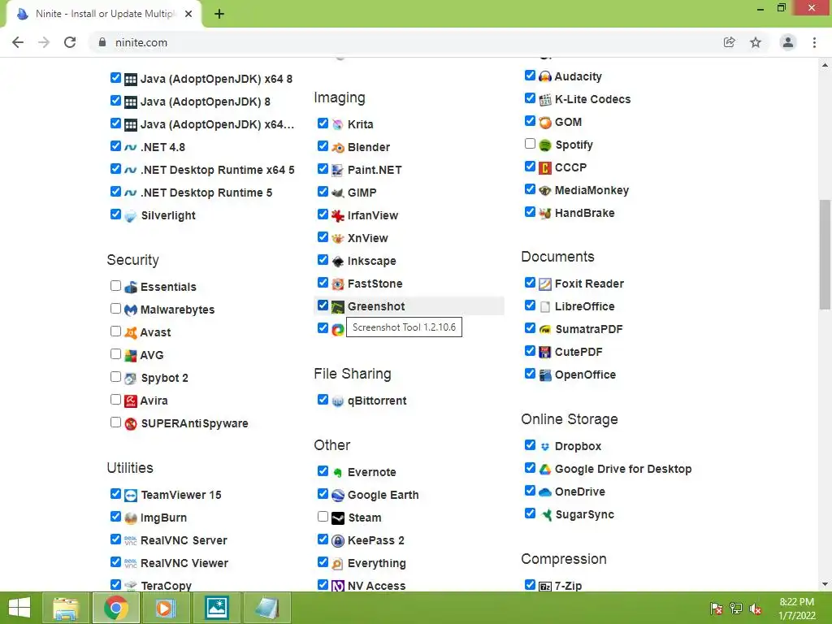The width and height of the screenshot is (832, 624).
Task: Reload the page with the refresh icon
Action: click(x=70, y=42)
